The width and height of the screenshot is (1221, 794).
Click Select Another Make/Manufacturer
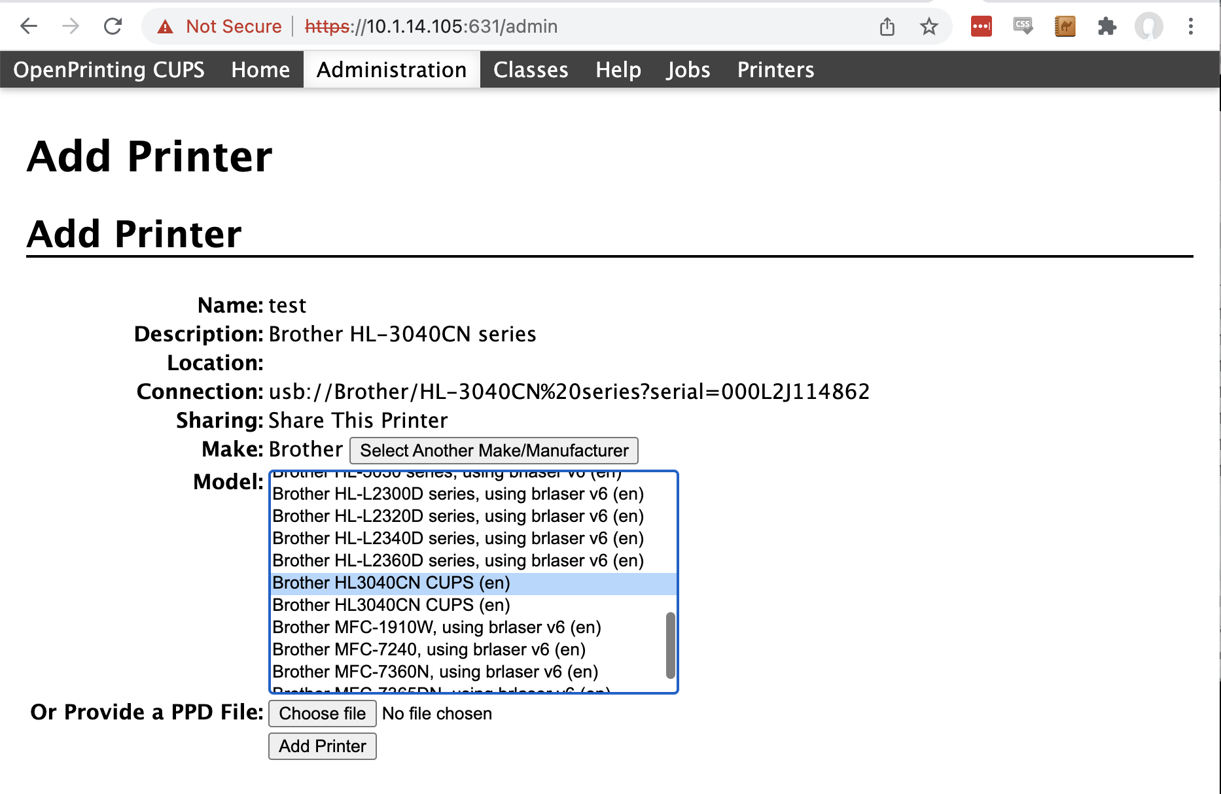coord(493,450)
